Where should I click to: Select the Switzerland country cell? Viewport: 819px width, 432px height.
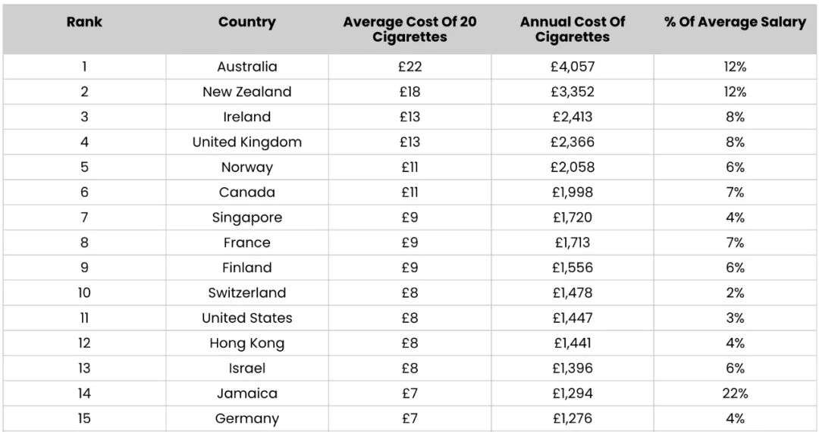pyautogui.click(x=246, y=293)
